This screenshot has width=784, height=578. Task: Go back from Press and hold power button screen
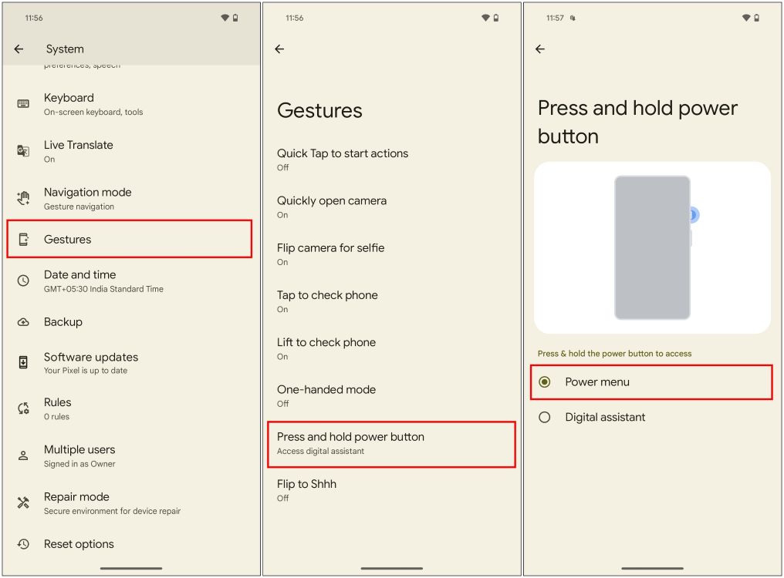tap(540, 49)
